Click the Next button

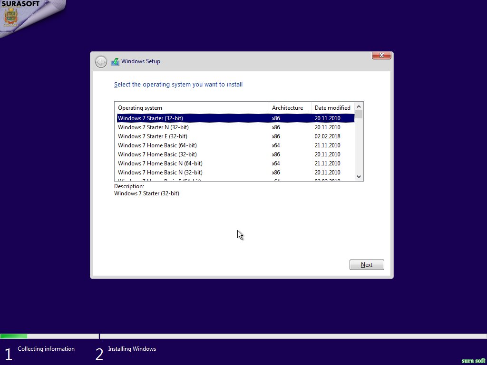tap(367, 265)
